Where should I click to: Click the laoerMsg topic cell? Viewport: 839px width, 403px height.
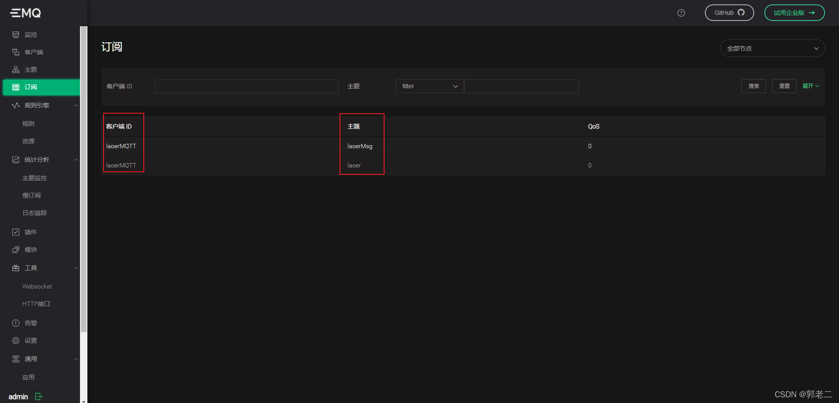pos(360,146)
